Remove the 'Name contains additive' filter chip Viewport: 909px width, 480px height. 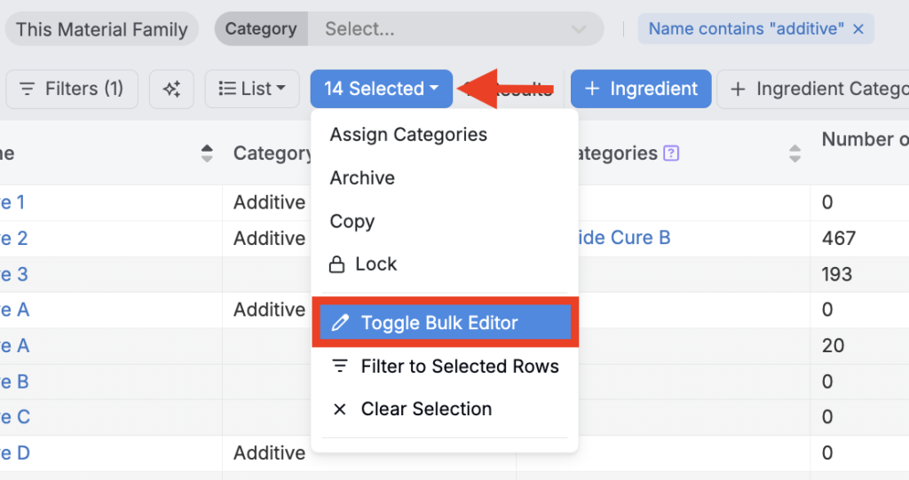(x=858, y=29)
